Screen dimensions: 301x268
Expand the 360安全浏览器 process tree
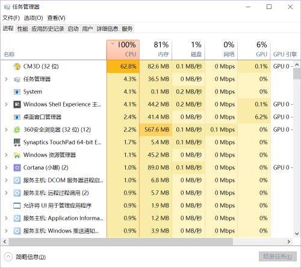[6, 129]
